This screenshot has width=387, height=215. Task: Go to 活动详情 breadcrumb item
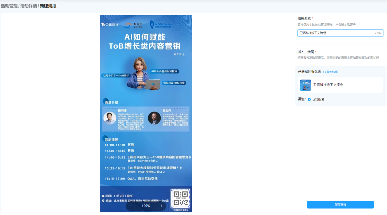coord(29,6)
